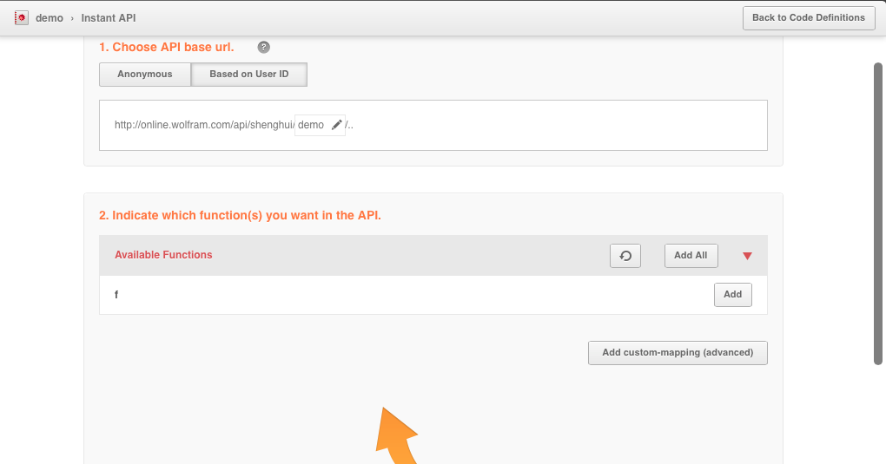
Task: Edit the demo url name field
Action: click(x=320, y=125)
